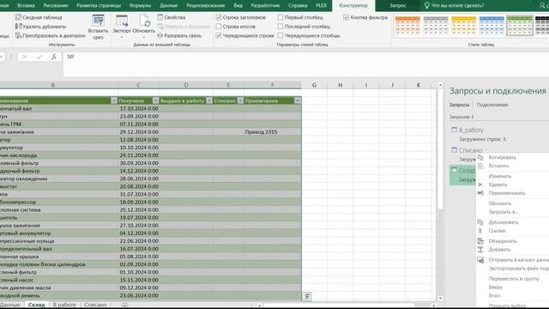Open the Insert Function fx button
The image size is (549, 309).
click(x=53, y=57)
